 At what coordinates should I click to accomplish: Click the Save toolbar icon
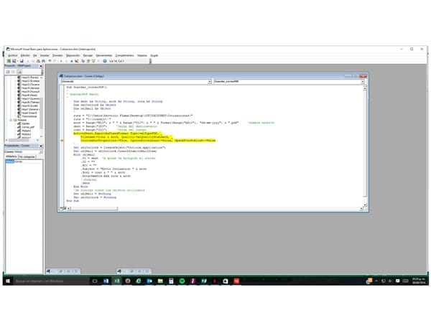pos(22,61)
